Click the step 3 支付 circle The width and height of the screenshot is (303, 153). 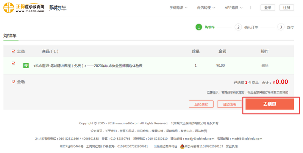pos(281,27)
